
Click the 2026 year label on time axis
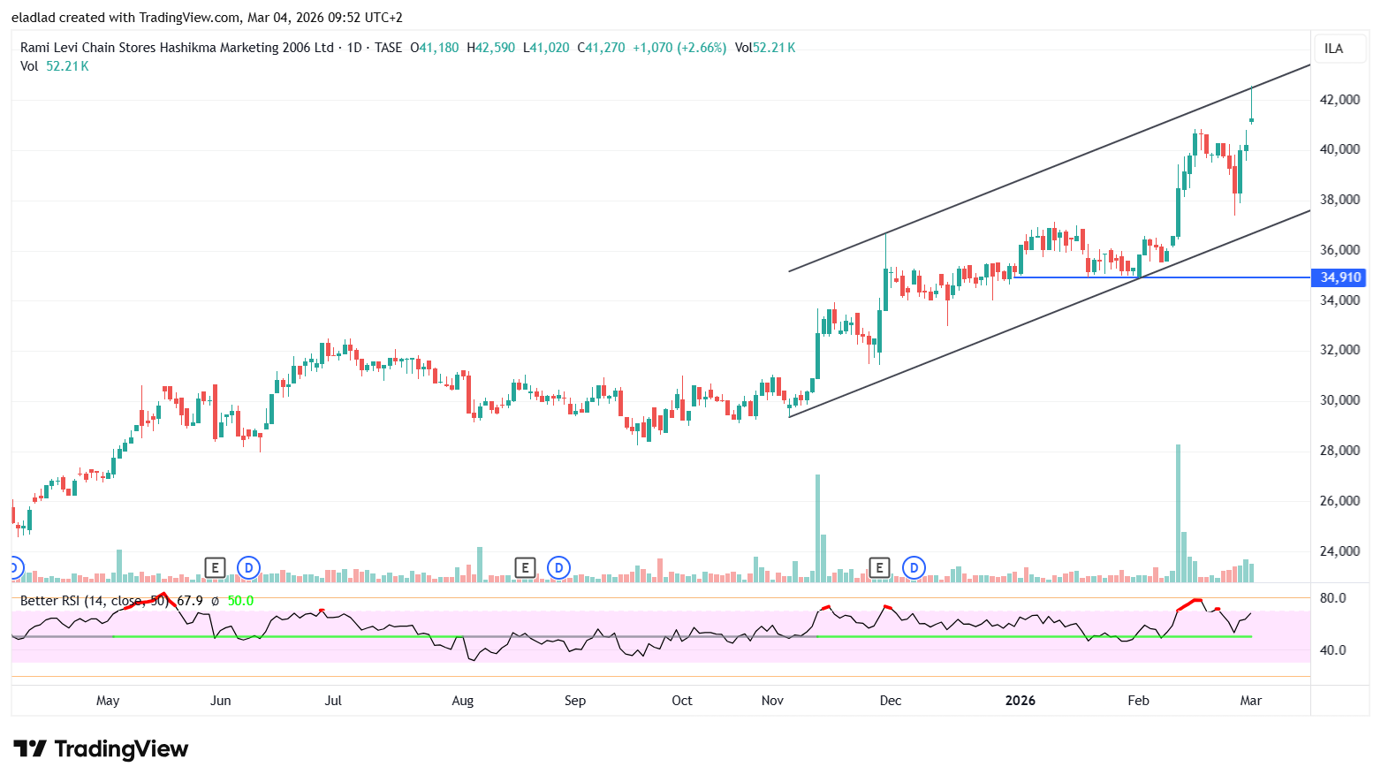[x=1021, y=701]
